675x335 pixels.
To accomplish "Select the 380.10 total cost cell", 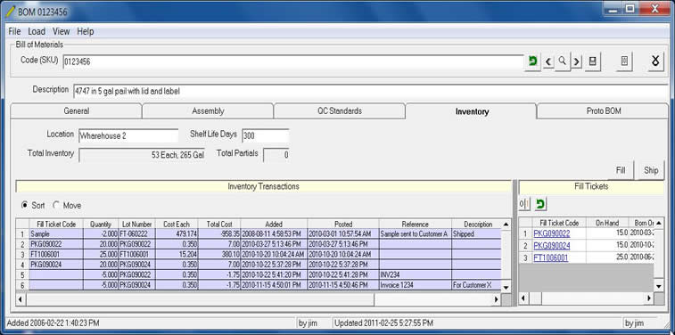I will (219, 255).
